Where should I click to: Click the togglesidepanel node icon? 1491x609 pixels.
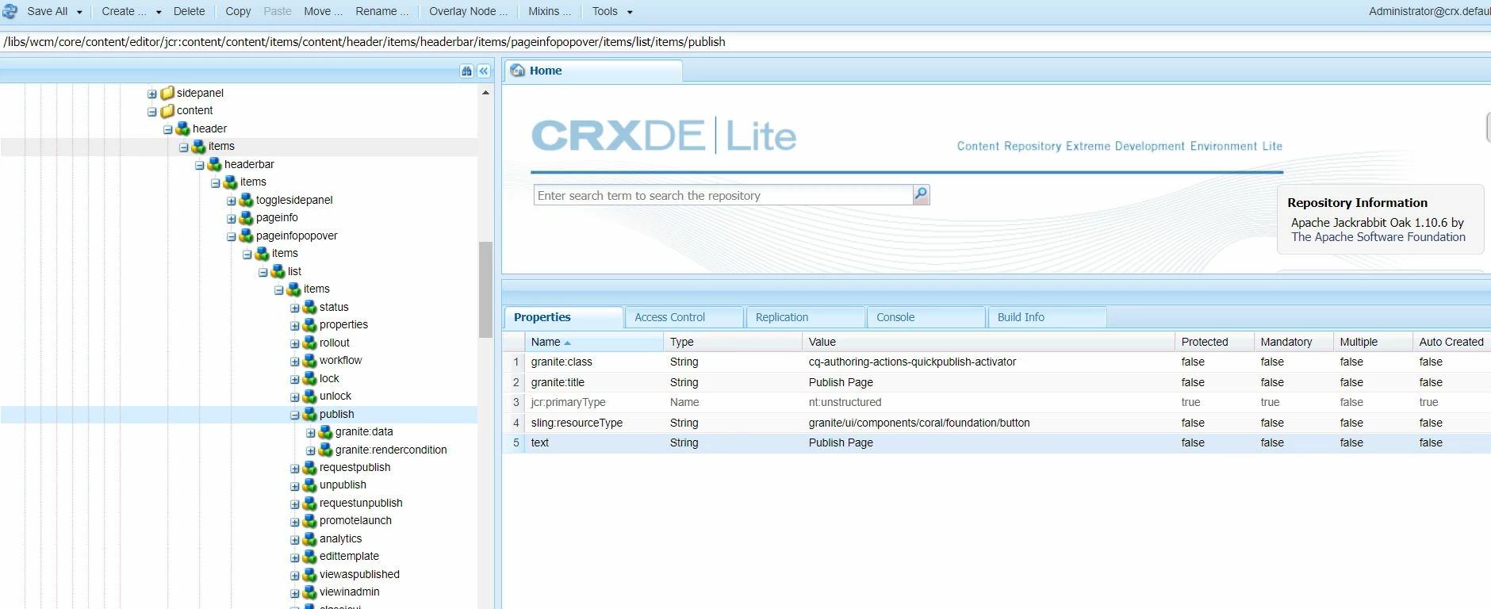[247, 200]
